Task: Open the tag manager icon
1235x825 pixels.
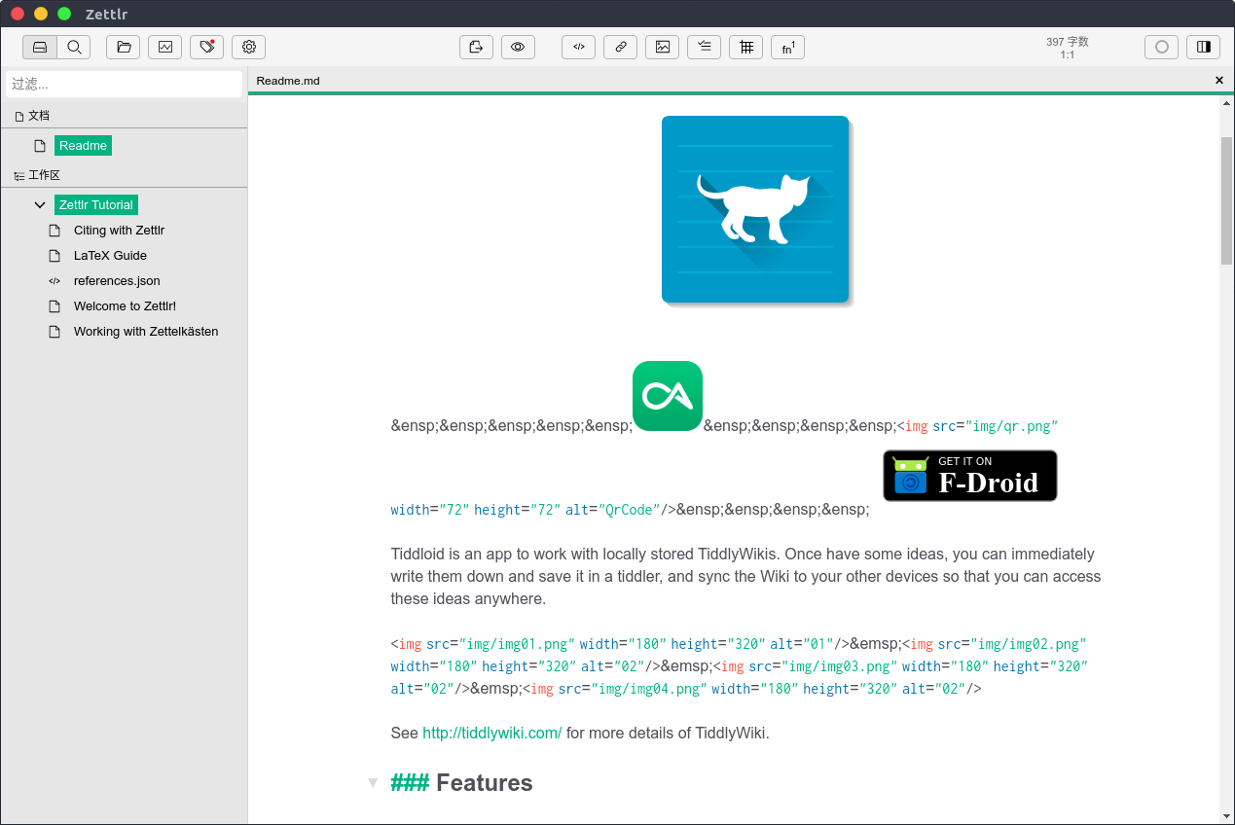Action: tap(207, 47)
